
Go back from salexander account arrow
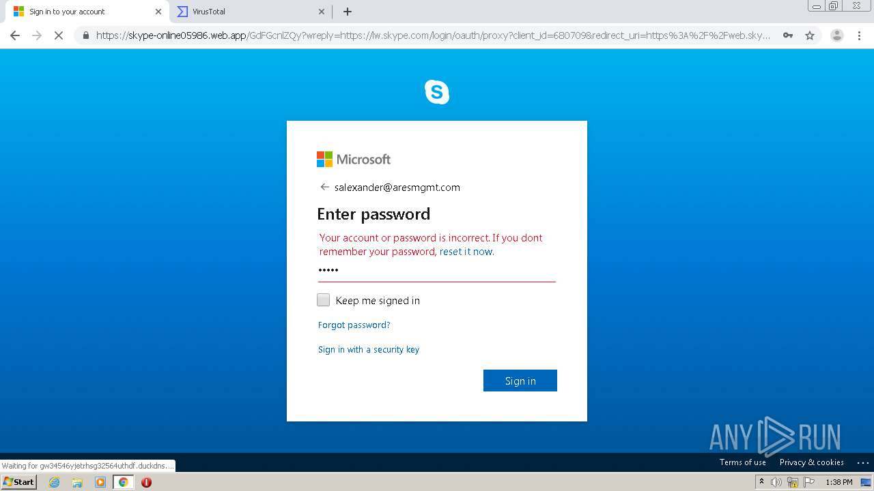(x=324, y=187)
